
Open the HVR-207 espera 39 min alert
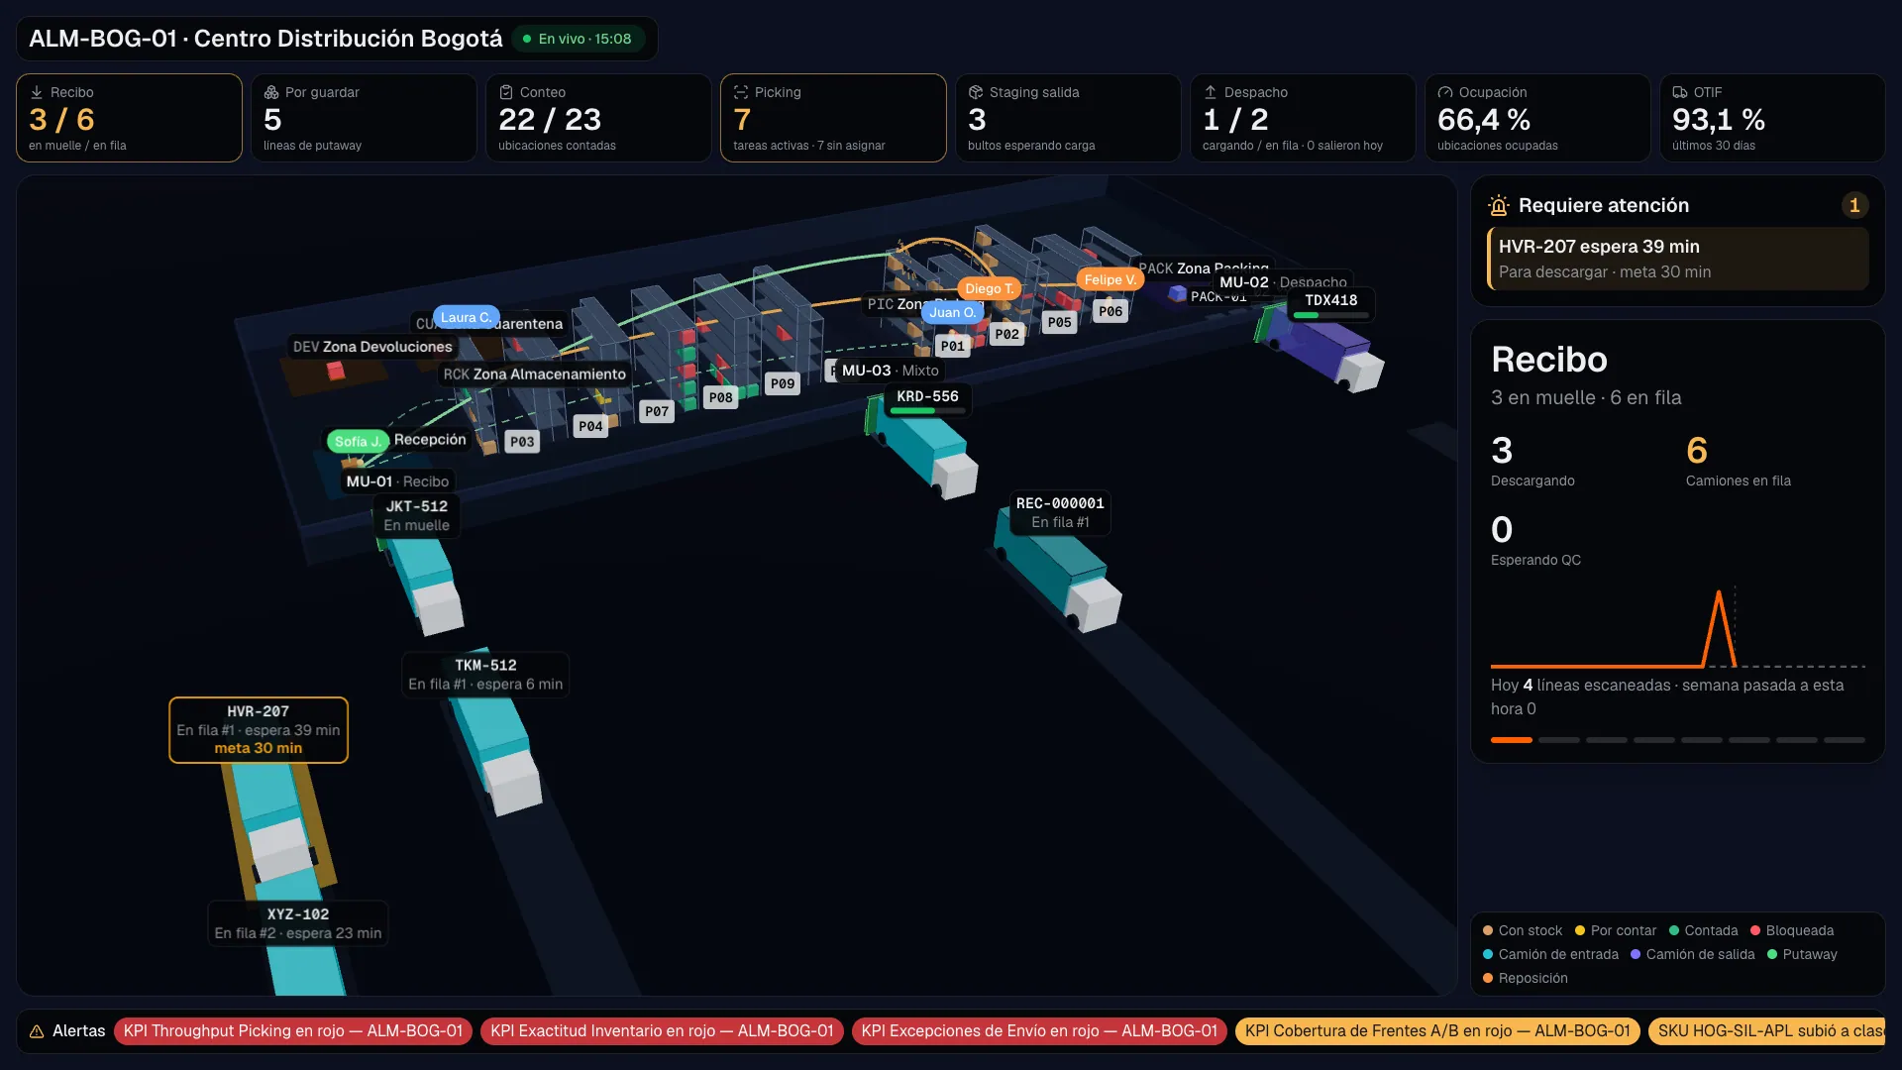1678,259
